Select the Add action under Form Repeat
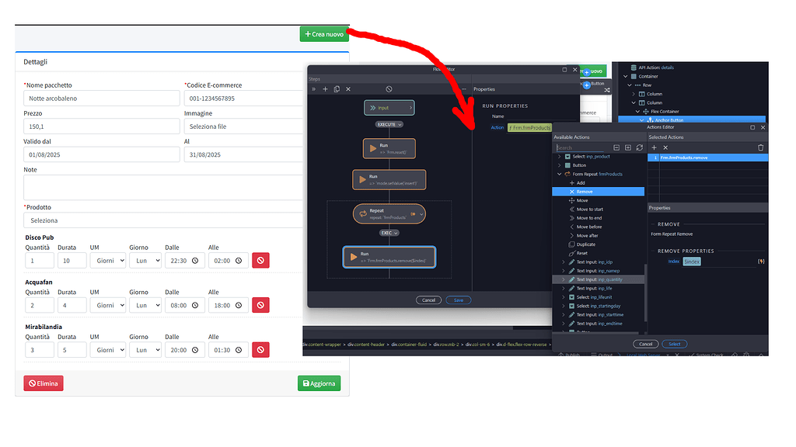This screenshot has height=447, width=796. tap(581, 183)
